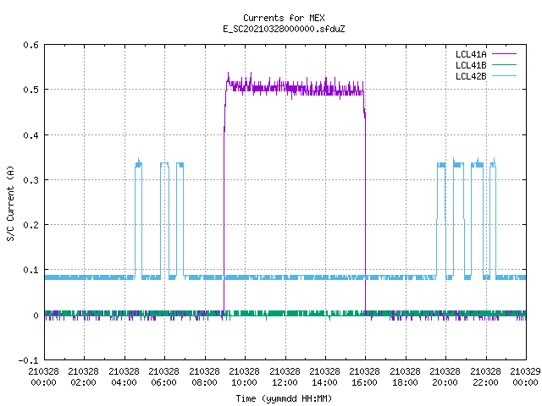This screenshot has height=406, width=542.
Task: Click the y-axis tick value 0.2
Action: [30, 225]
